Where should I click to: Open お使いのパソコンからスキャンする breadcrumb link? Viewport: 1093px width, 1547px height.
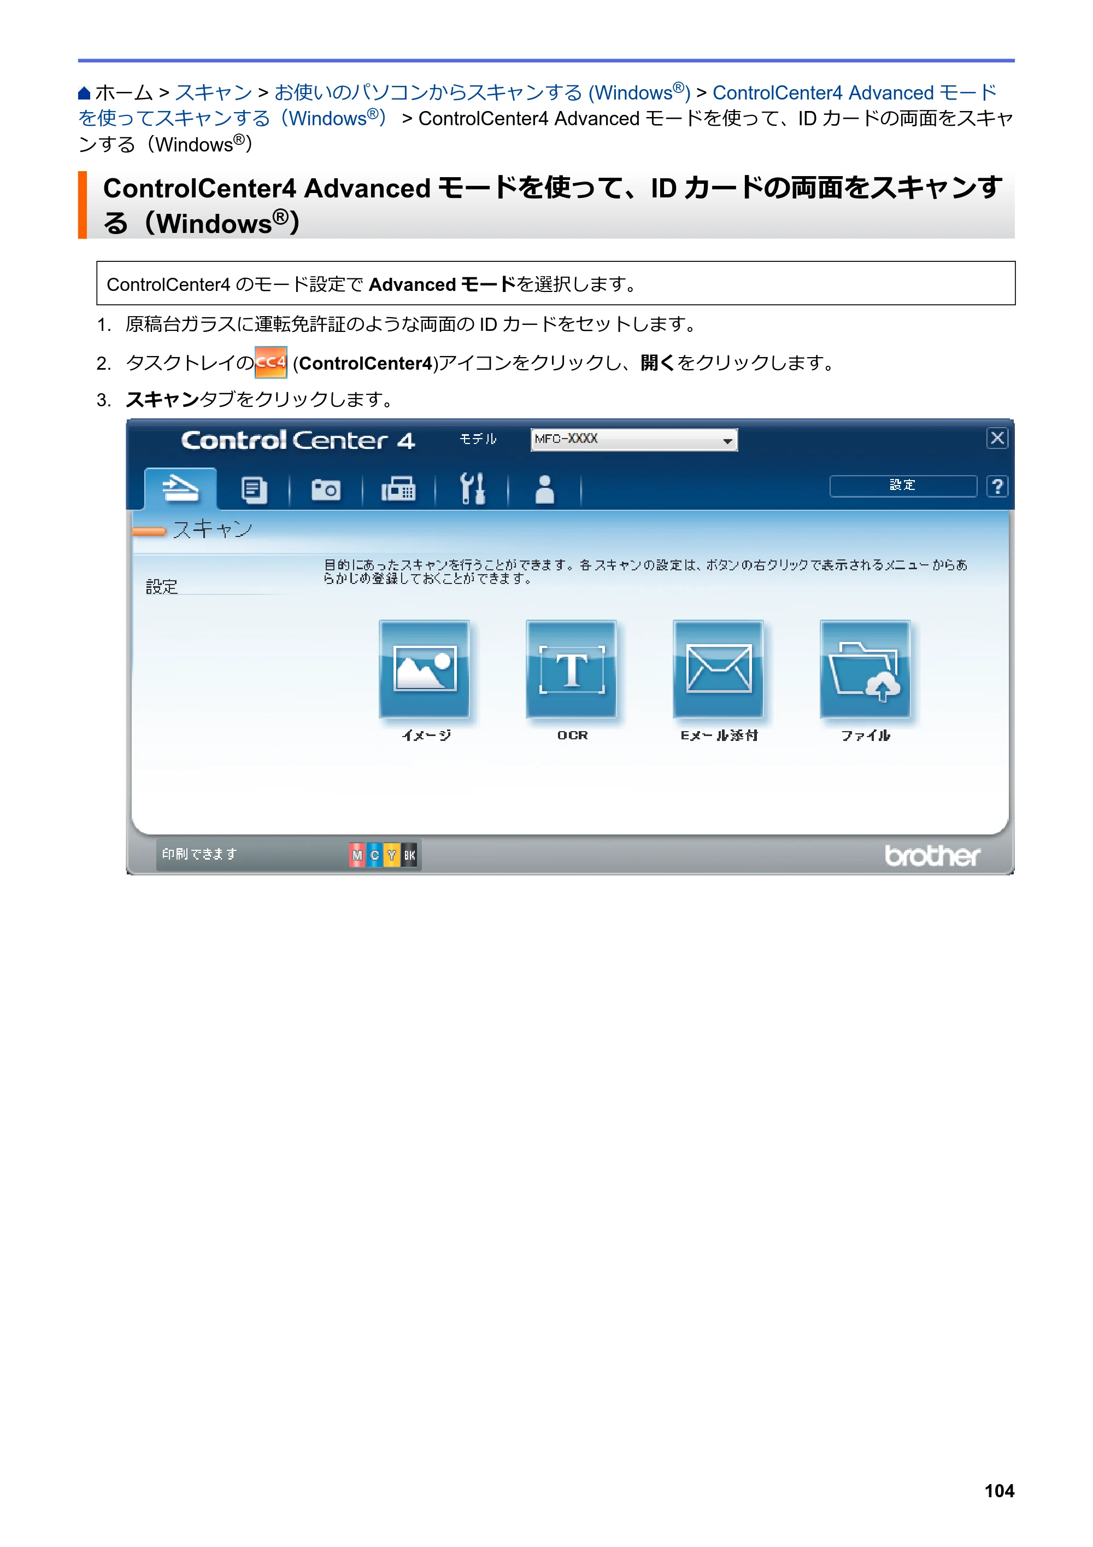482,92
